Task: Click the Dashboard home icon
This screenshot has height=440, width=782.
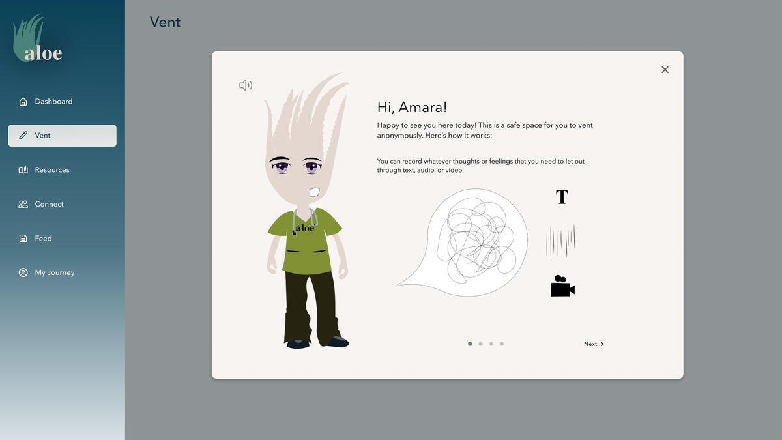Action: (23, 102)
